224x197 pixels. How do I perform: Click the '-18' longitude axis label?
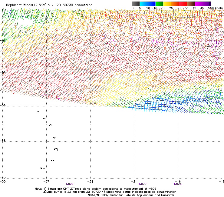tap(178, 182)
